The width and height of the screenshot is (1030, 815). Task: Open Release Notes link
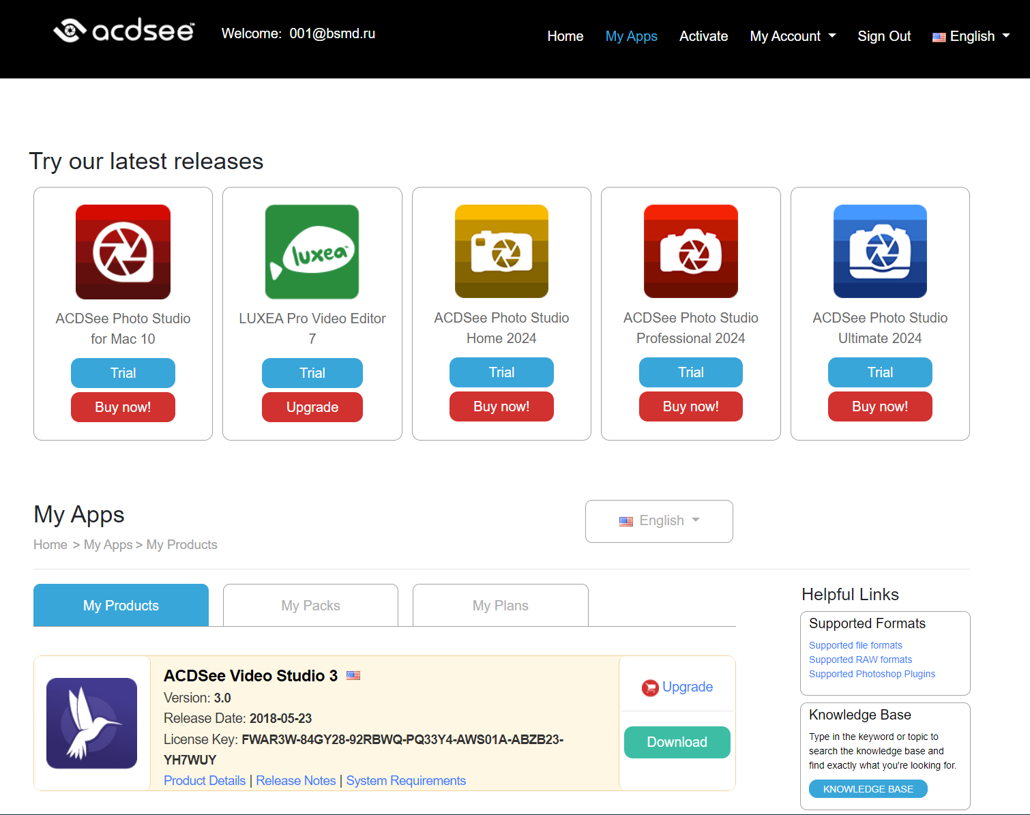pyautogui.click(x=296, y=780)
